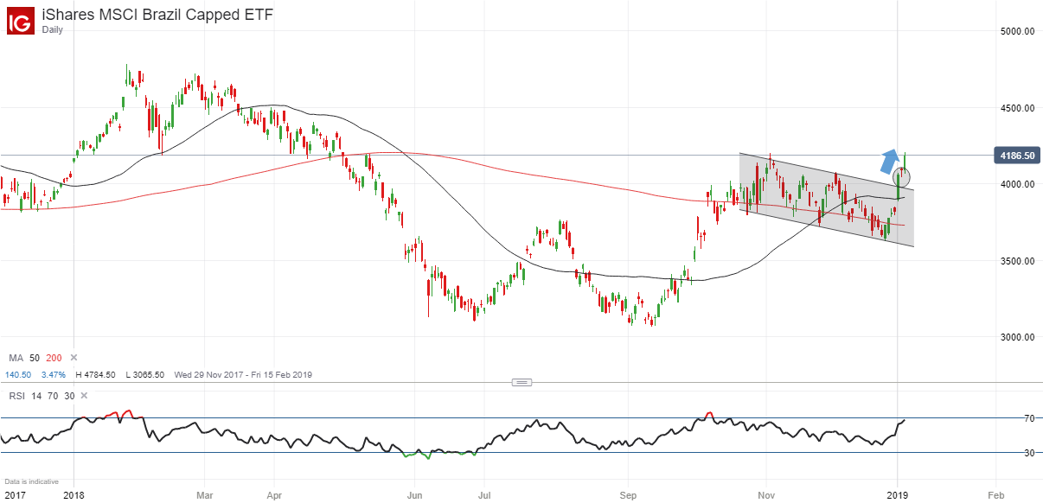1043x503 pixels.
Task: Open MA indicator settings label
Action: [16, 358]
